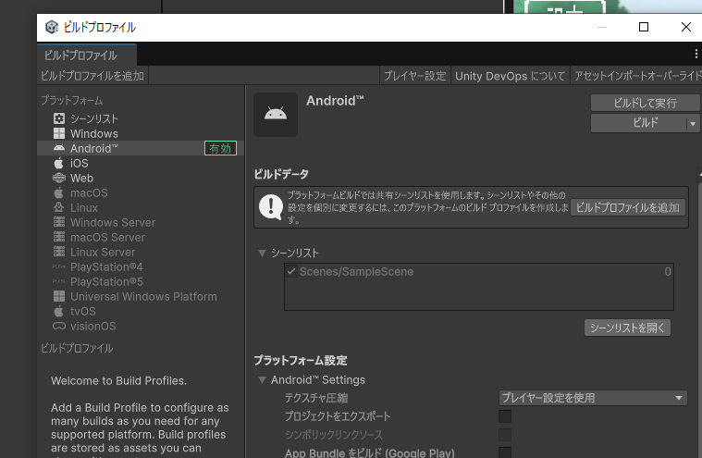Select the Windows platform row
This screenshot has width=702, height=458.
(x=141, y=133)
